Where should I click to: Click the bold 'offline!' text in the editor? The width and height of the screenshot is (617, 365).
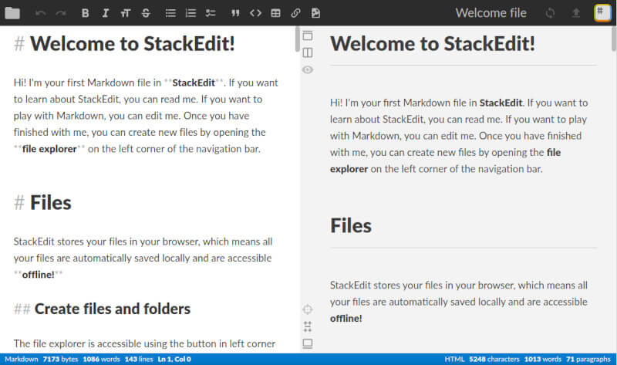pos(38,275)
